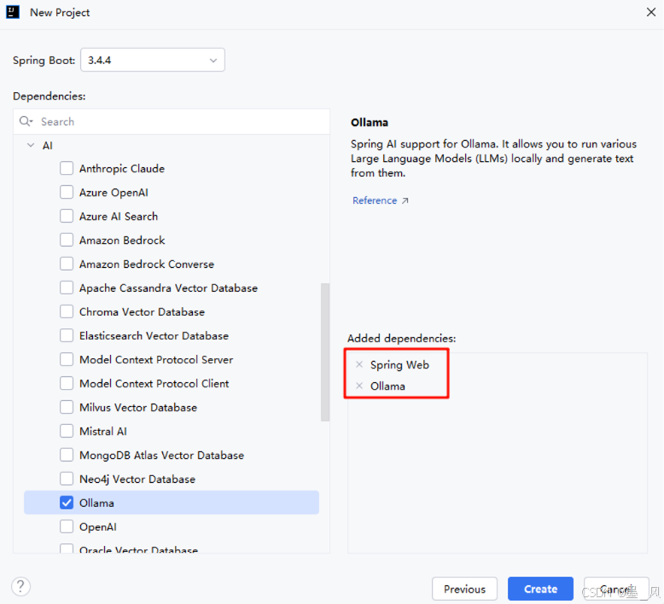Tick Chroma Vector Database checkbox

(67, 311)
